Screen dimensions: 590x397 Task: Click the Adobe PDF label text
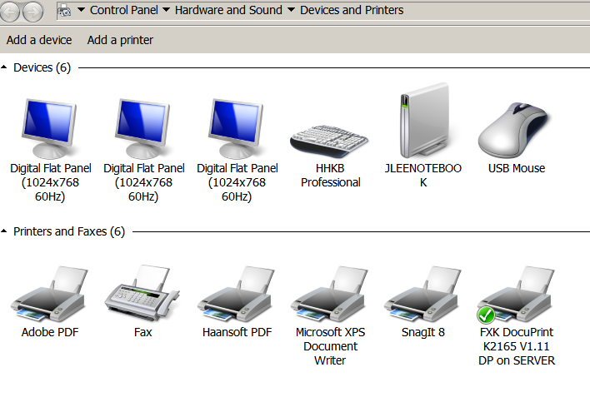50,332
